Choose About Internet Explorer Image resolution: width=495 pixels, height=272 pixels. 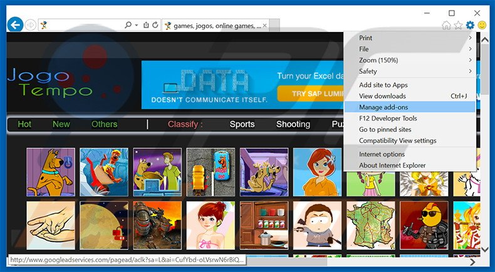[409, 166]
